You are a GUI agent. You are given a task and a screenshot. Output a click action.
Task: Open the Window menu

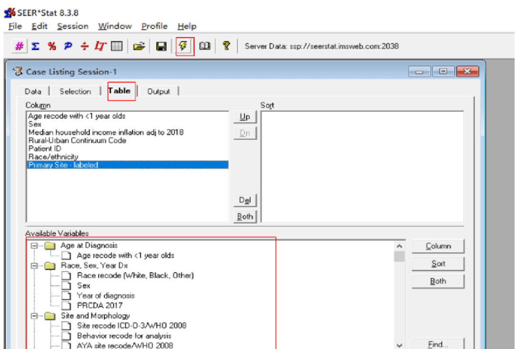coord(114,26)
